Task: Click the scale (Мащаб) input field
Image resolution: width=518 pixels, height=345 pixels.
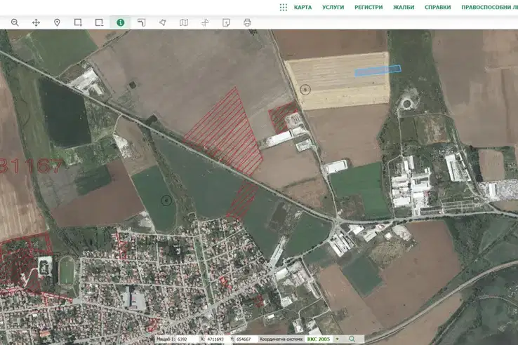Action: (186, 339)
